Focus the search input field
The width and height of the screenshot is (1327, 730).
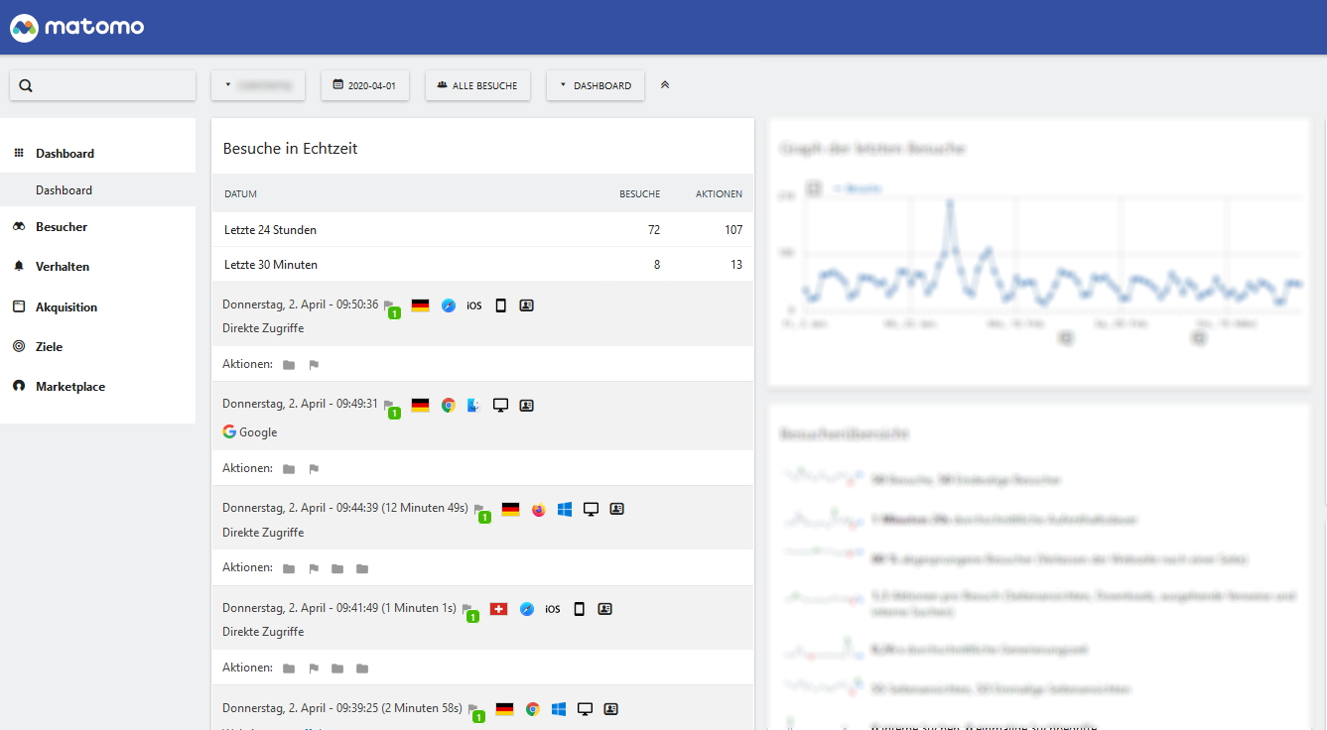point(102,85)
